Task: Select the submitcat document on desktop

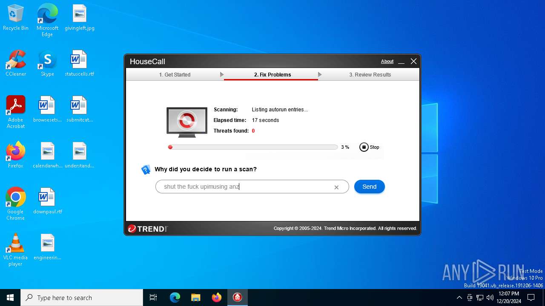Action: 79,110
